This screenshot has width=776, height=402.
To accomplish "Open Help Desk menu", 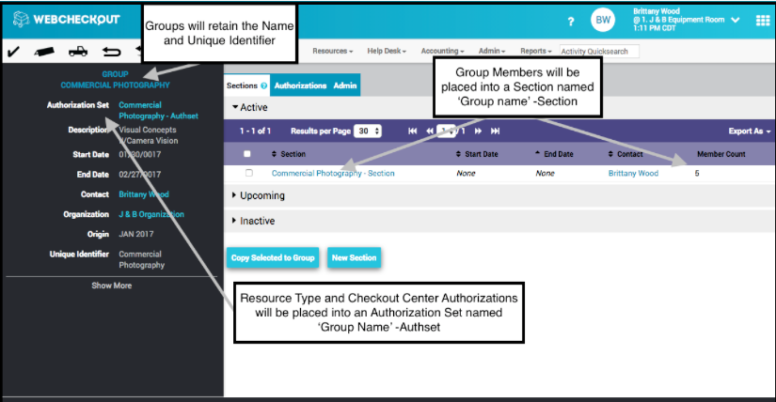I will [387, 51].
